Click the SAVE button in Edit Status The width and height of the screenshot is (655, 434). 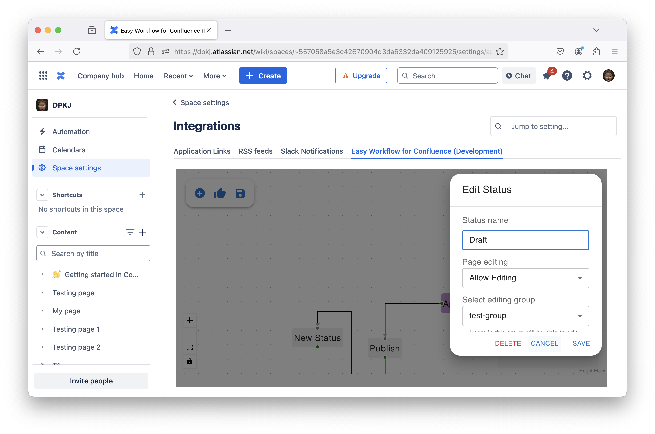[581, 343]
